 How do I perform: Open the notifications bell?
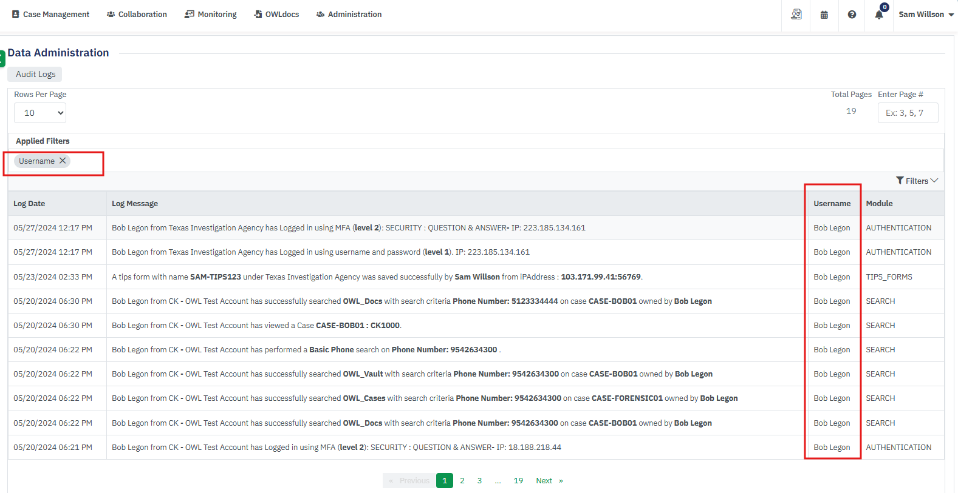click(x=879, y=15)
